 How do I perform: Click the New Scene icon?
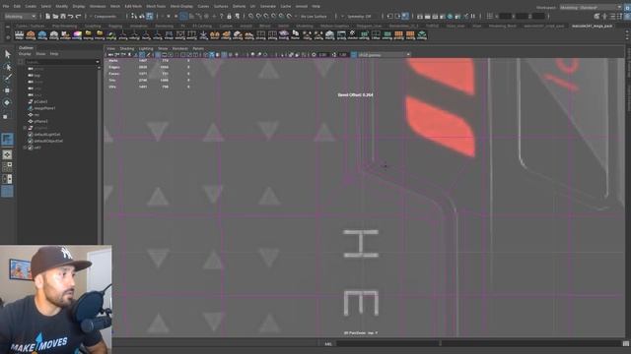[x=48, y=17]
